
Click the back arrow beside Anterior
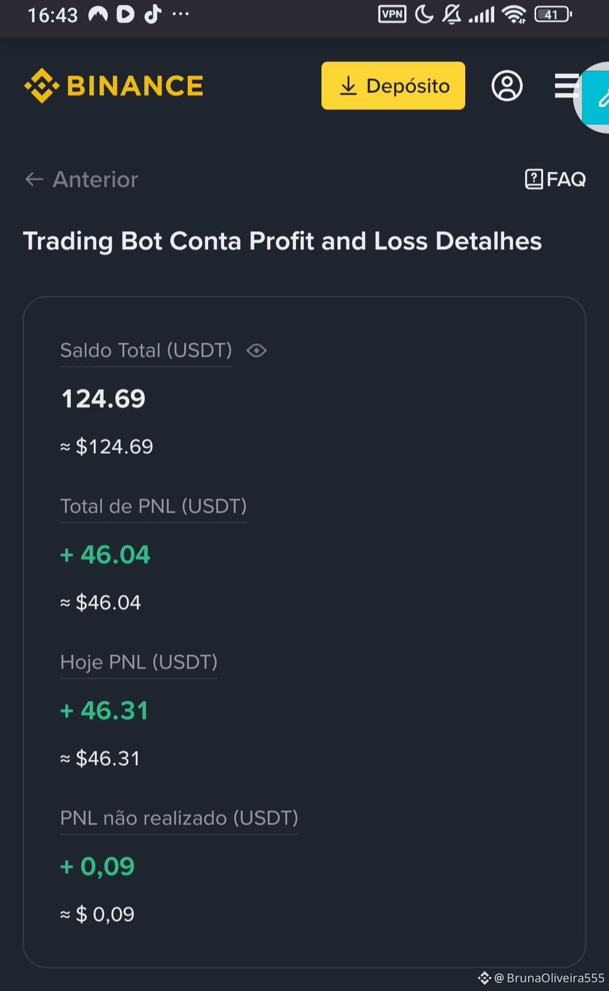[34, 179]
